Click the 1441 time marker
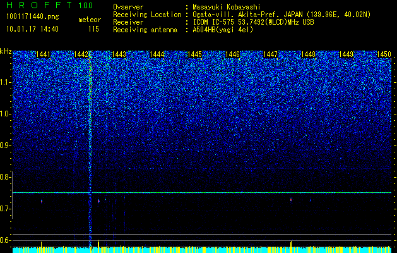 pos(43,54)
